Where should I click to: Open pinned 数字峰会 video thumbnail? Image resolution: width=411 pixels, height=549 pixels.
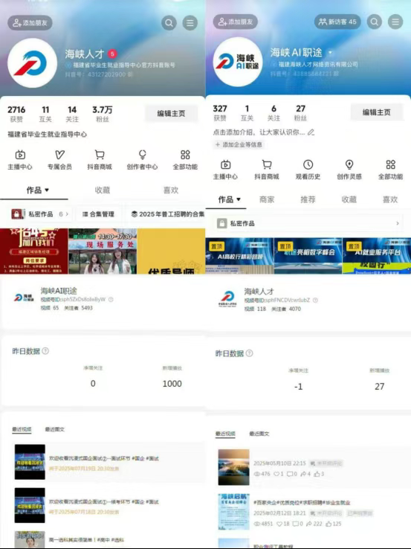pyautogui.click(x=308, y=256)
